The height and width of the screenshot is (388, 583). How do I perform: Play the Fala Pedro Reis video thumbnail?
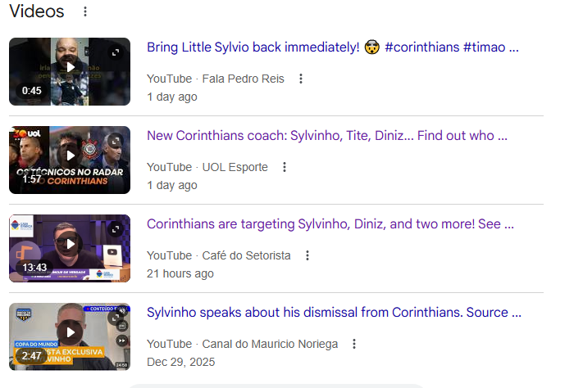click(x=70, y=68)
